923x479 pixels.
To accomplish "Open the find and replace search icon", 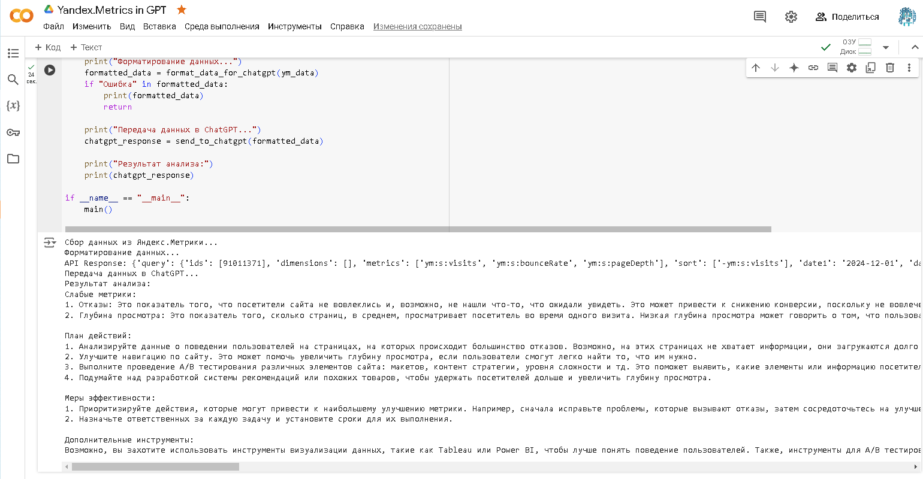I will [x=13, y=80].
